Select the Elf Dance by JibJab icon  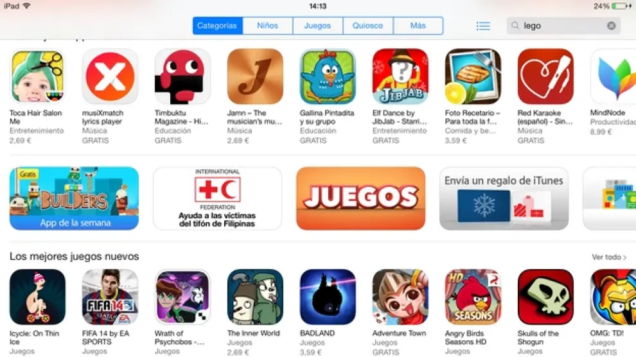400,76
